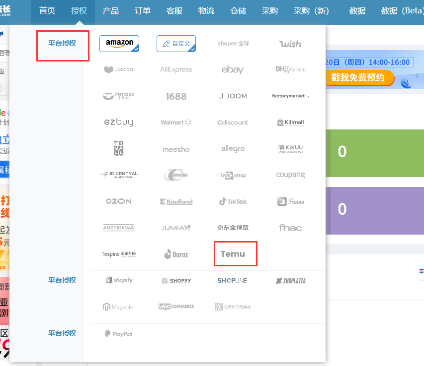The width and height of the screenshot is (424, 366).
Task: Select the KiKUU platform logo
Action: 290,148
